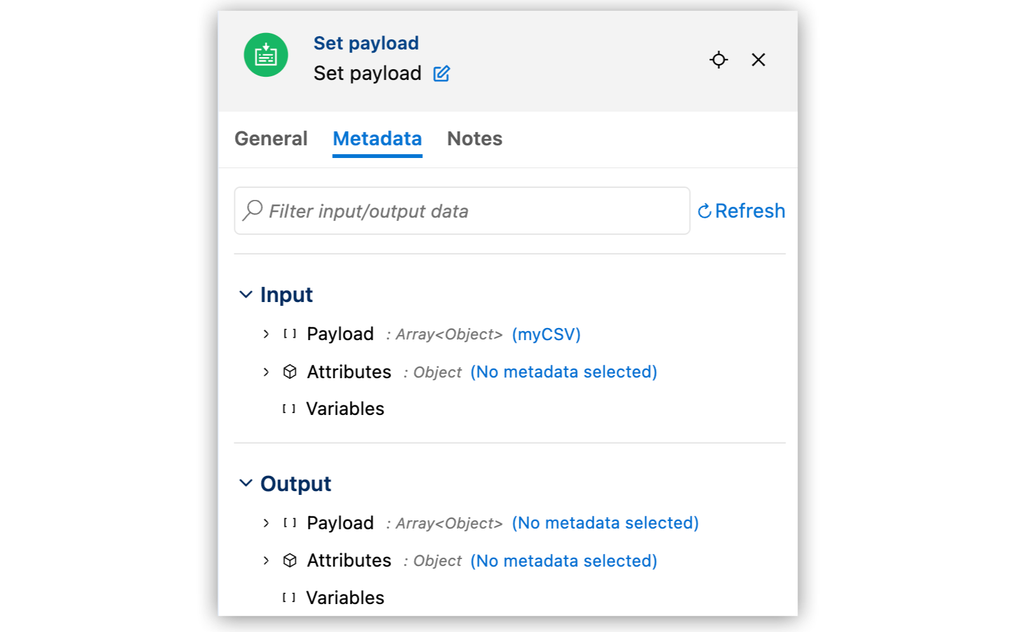
Task: Expand the Output Attributes tree node
Action: tap(265, 560)
